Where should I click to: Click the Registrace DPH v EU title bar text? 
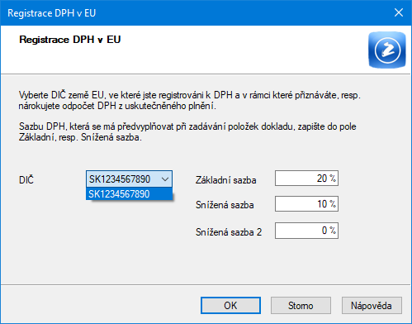coord(51,13)
